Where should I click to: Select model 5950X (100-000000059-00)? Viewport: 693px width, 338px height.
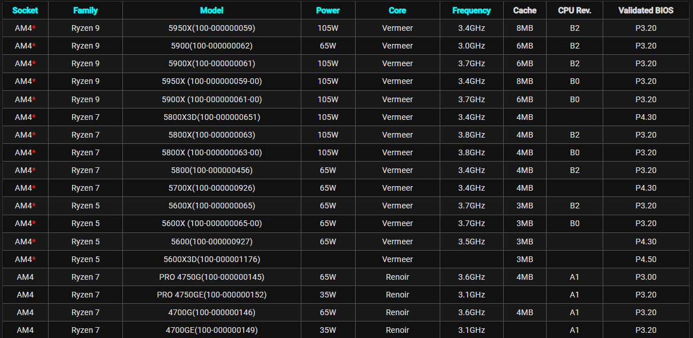(x=212, y=81)
